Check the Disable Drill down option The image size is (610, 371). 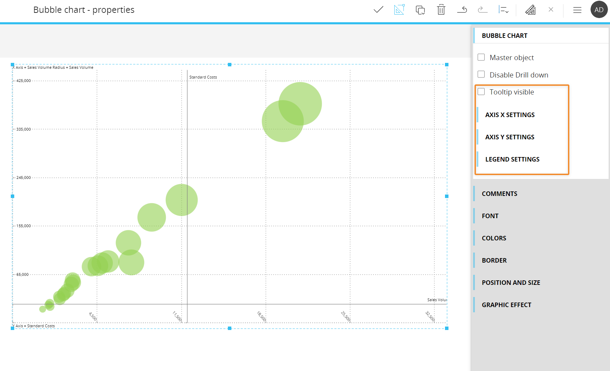tap(481, 74)
